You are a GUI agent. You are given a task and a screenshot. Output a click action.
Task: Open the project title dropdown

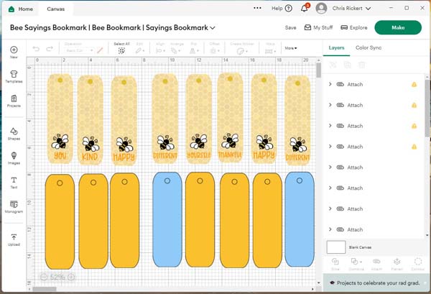pyautogui.click(x=213, y=28)
